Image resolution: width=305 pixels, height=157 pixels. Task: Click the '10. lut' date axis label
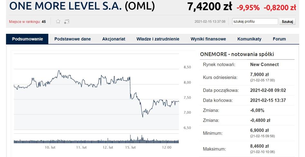(x=50, y=147)
